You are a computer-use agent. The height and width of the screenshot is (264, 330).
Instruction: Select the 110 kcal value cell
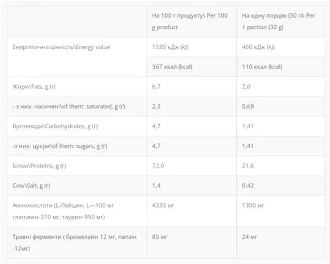click(x=262, y=67)
